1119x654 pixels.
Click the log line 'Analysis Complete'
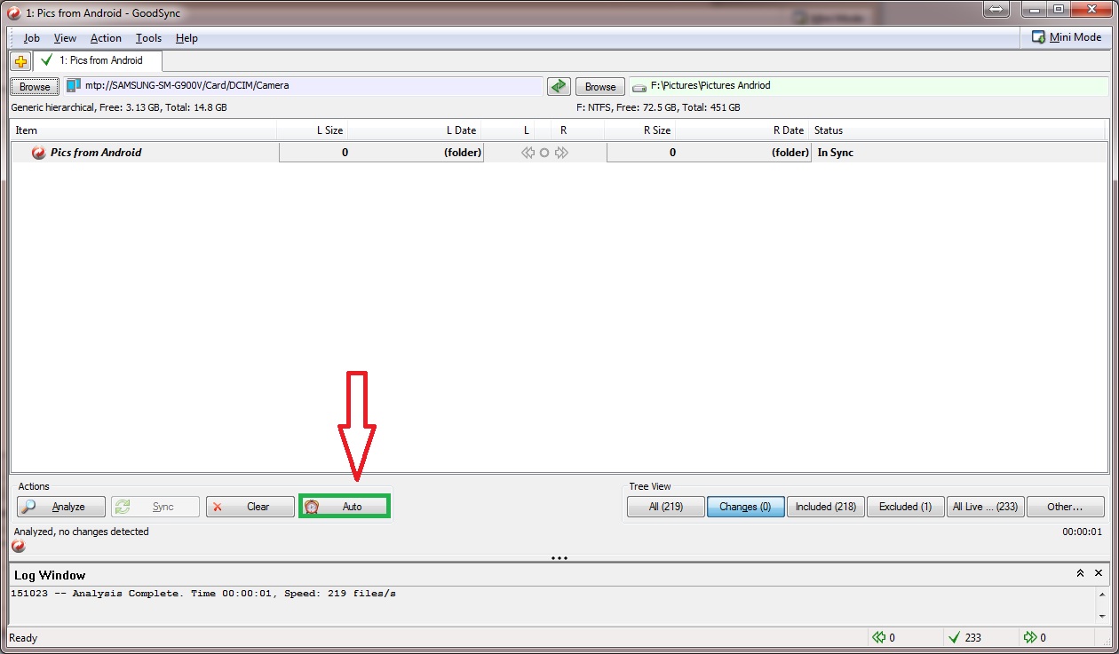pyautogui.click(x=203, y=594)
